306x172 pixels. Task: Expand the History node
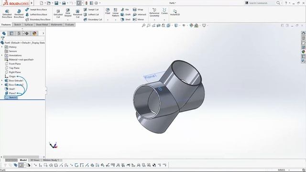(2, 47)
